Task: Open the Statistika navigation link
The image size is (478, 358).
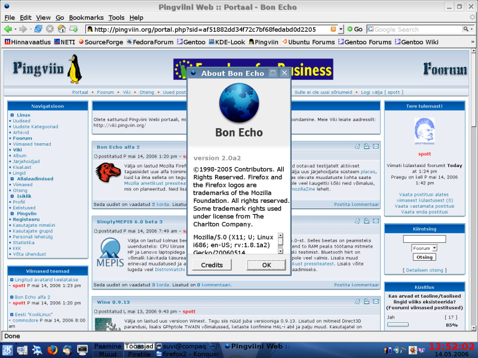Action: [23, 243]
